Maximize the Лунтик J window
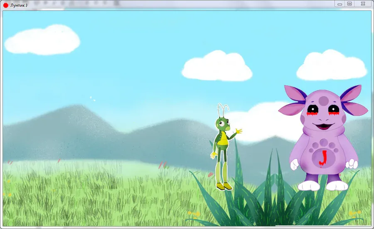This screenshot has width=374, height=229. [349, 4]
